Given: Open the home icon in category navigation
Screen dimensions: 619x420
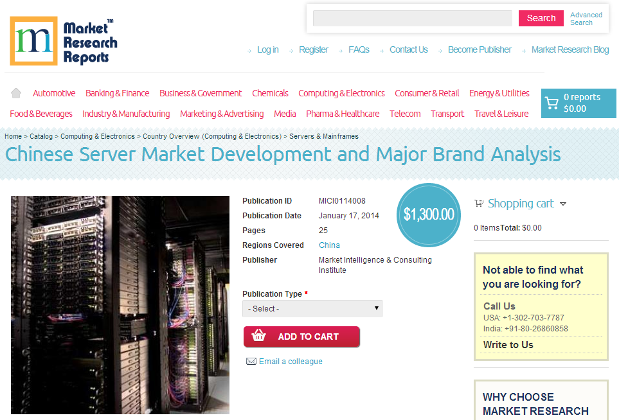Looking at the screenshot, I should click(x=16, y=93).
